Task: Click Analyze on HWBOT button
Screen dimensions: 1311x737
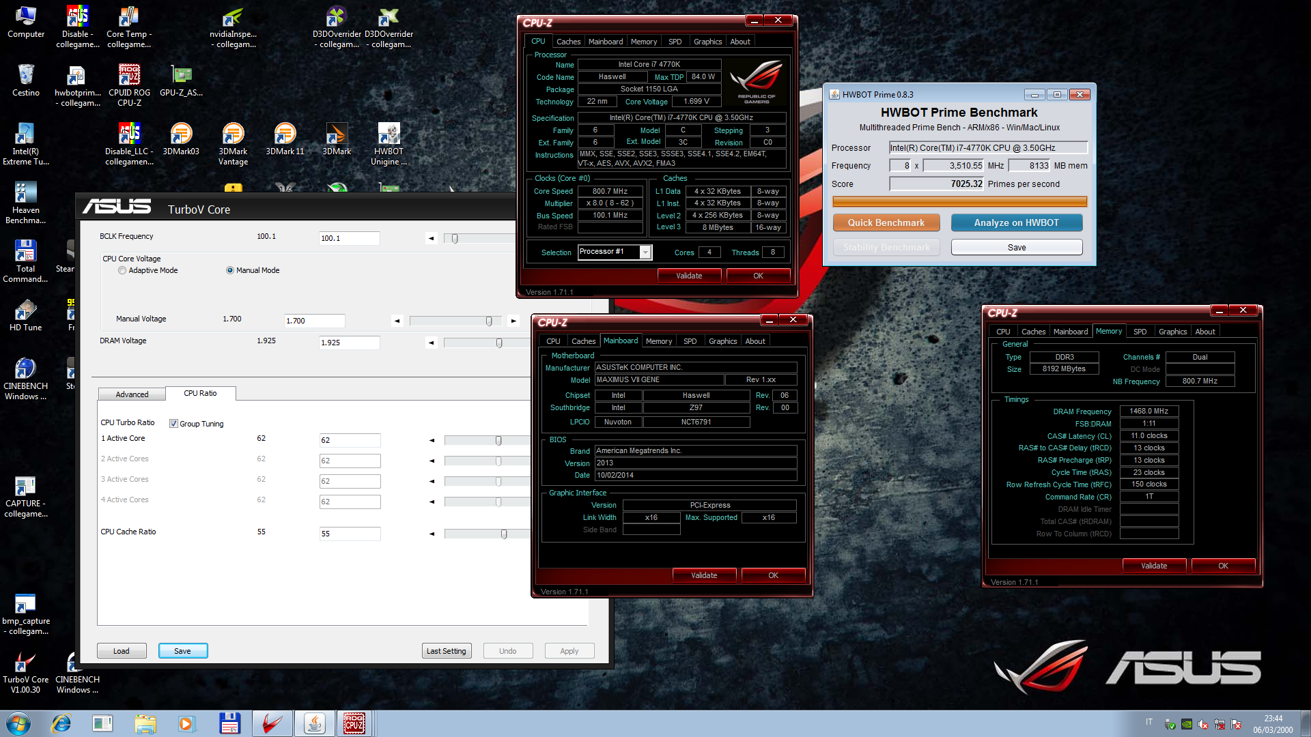Action: pyautogui.click(x=1016, y=222)
